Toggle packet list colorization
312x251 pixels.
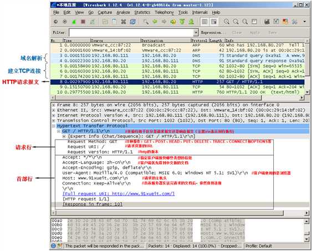click(x=204, y=22)
